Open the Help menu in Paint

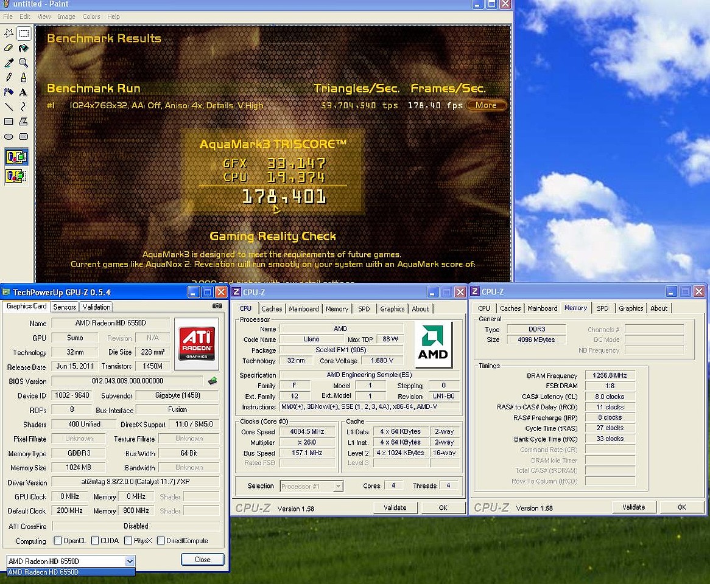pyautogui.click(x=113, y=17)
